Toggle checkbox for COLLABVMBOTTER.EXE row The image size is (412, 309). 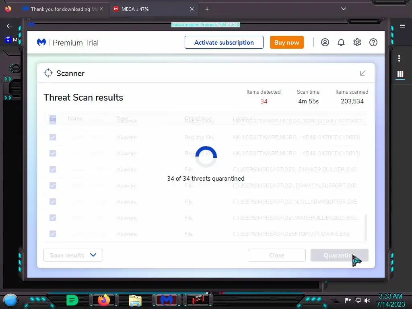point(53,202)
